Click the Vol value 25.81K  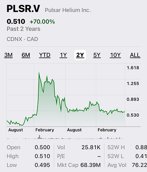coord(91,147)
